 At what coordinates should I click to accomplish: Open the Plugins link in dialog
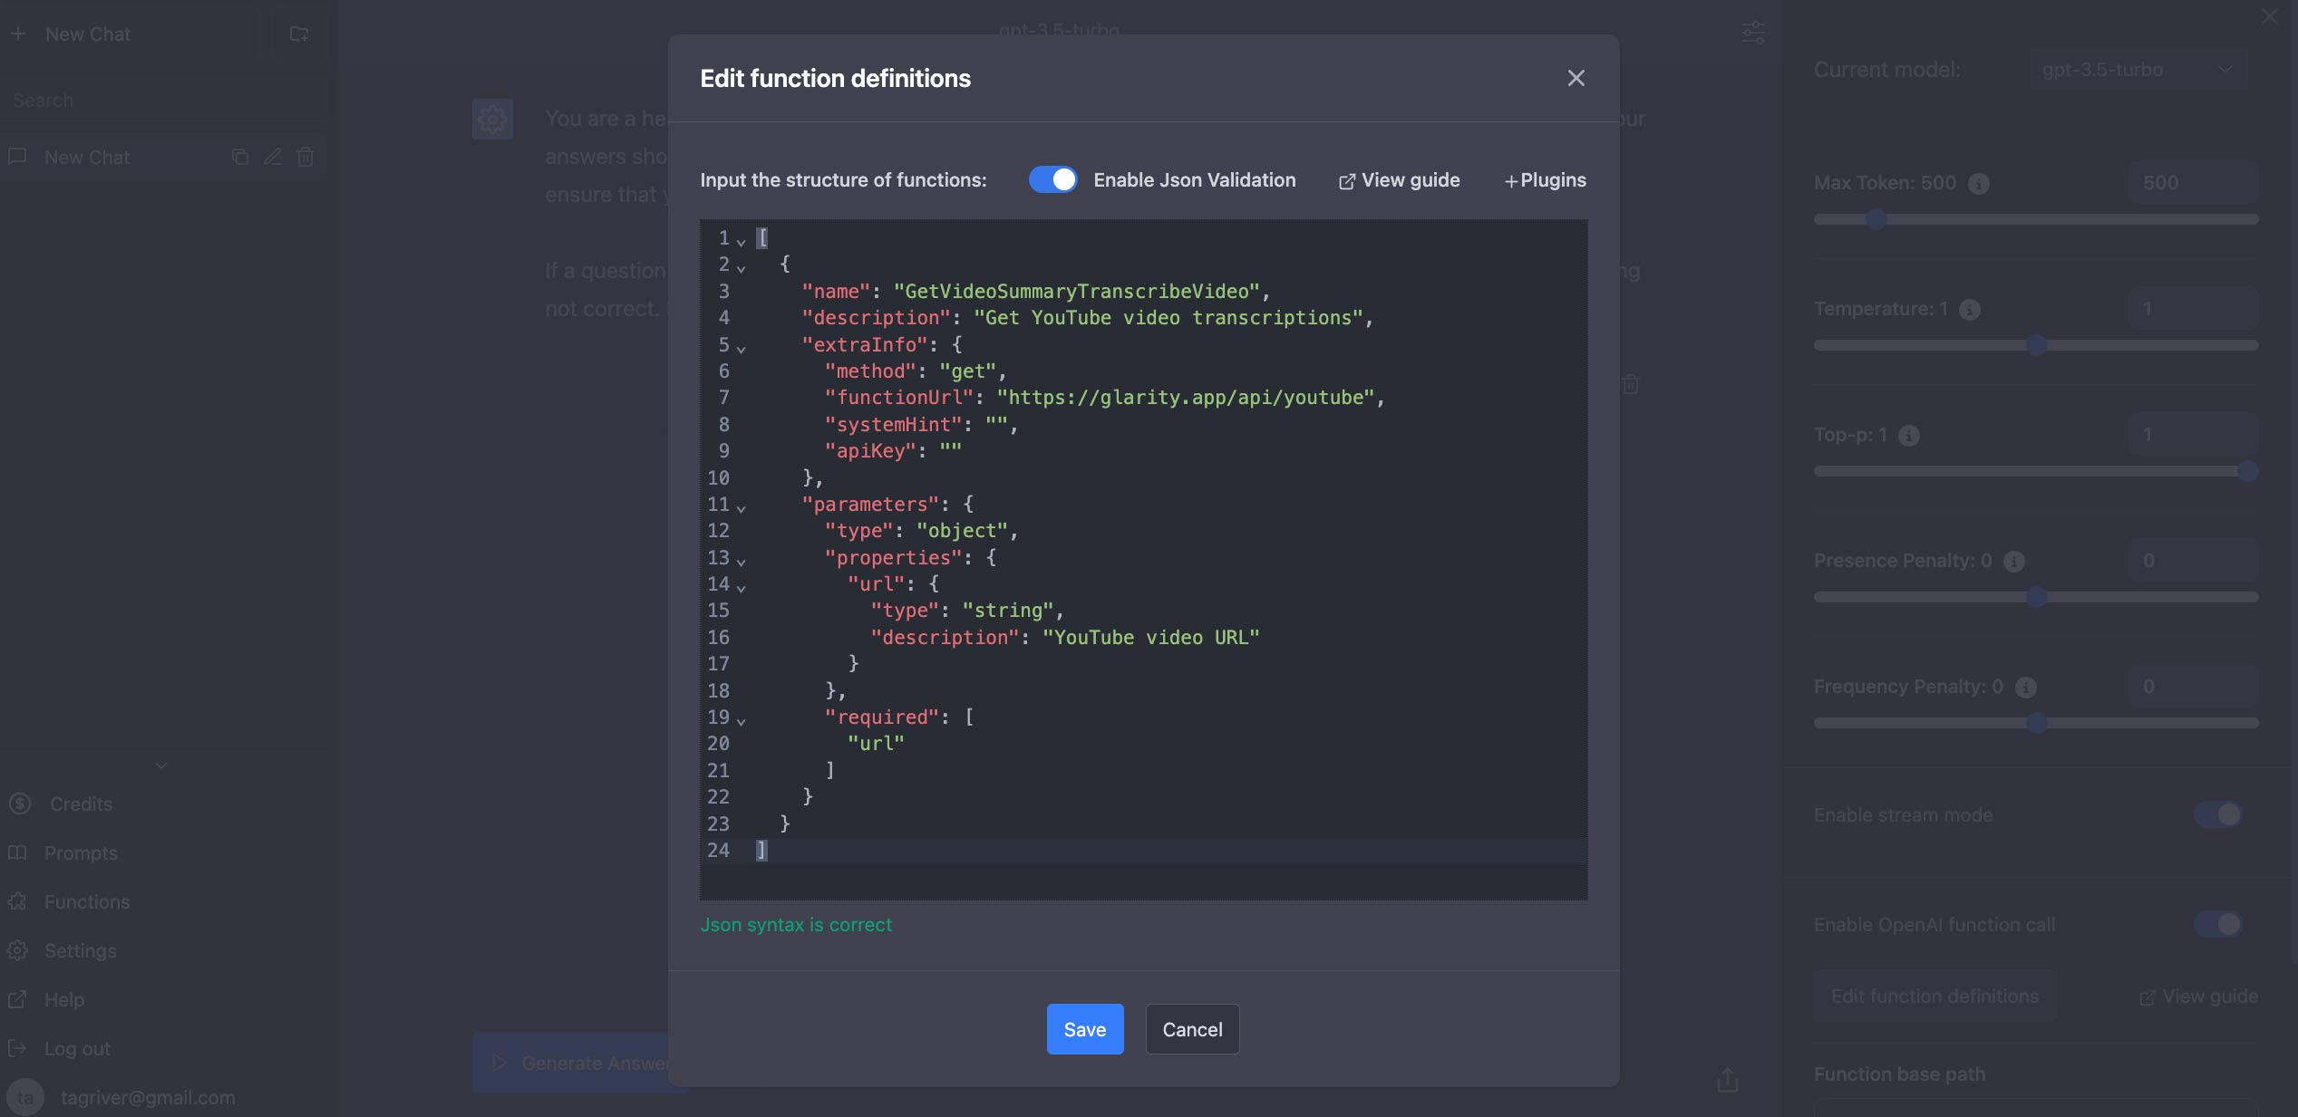point(1545,180)
